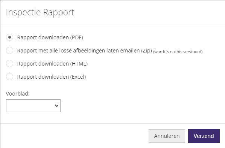This screenshot has height=148, width=225.
Task: Click the 'Rapport downloaden (PDF)' label text
Action: (50, 37)
